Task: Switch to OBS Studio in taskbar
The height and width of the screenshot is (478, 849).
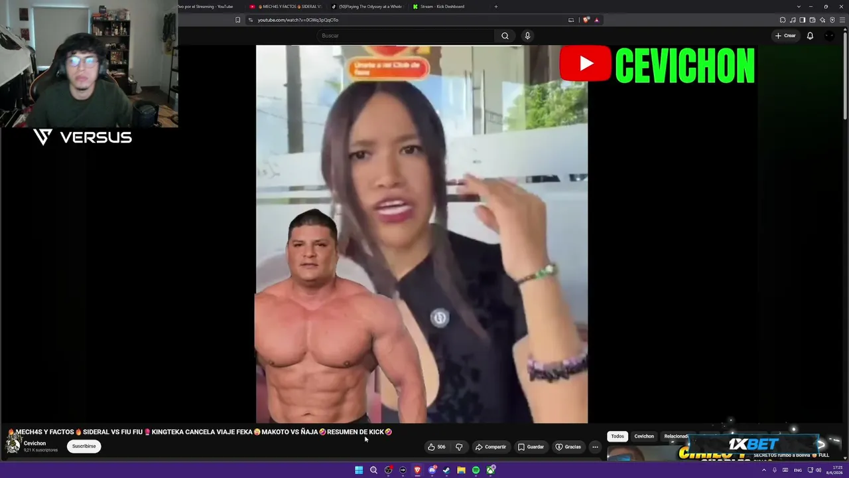Action: tap(388, 470)
